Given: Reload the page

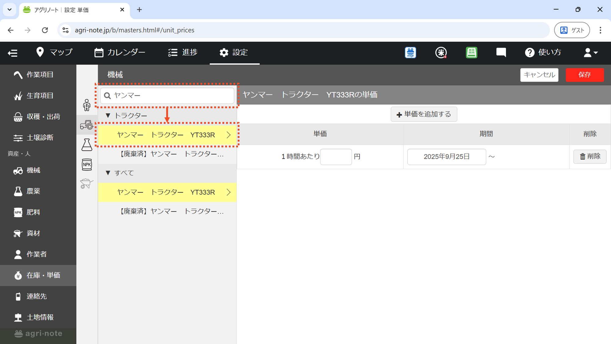Looking at the screenshot, I should [x=45, y=30].
